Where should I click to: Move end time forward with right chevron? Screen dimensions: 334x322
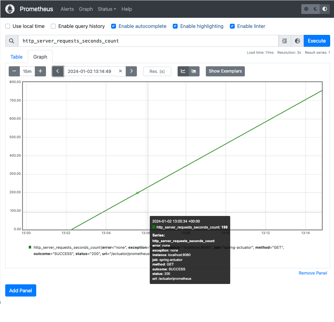[x=131, y=71]
